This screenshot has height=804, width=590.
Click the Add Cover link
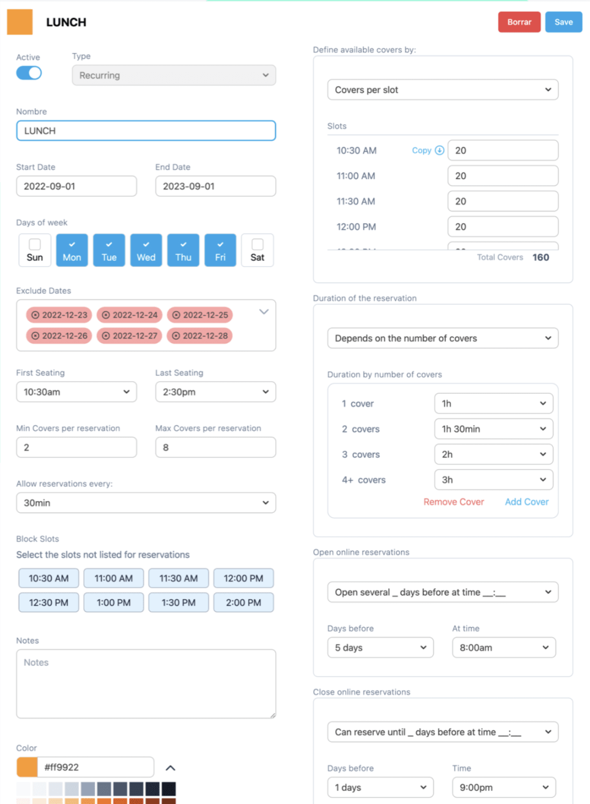(526, 502)
